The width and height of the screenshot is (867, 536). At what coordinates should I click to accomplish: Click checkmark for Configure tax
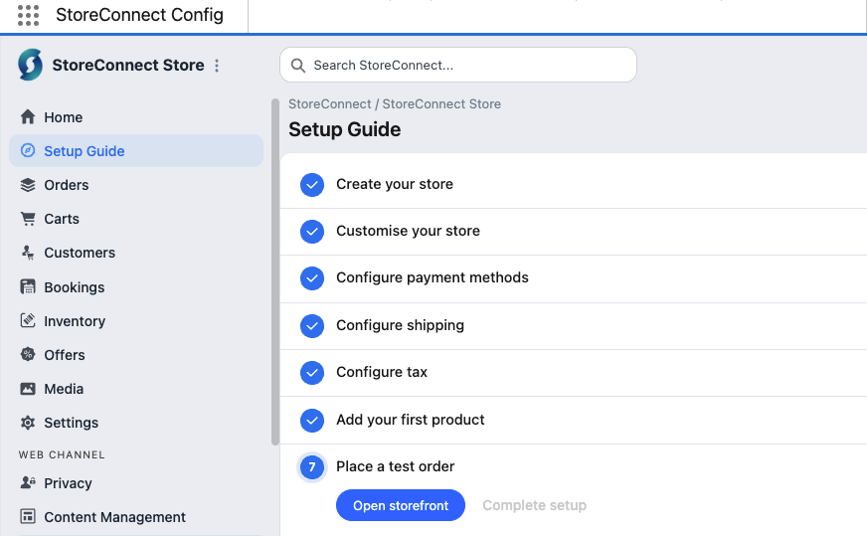tap(312, 372)
